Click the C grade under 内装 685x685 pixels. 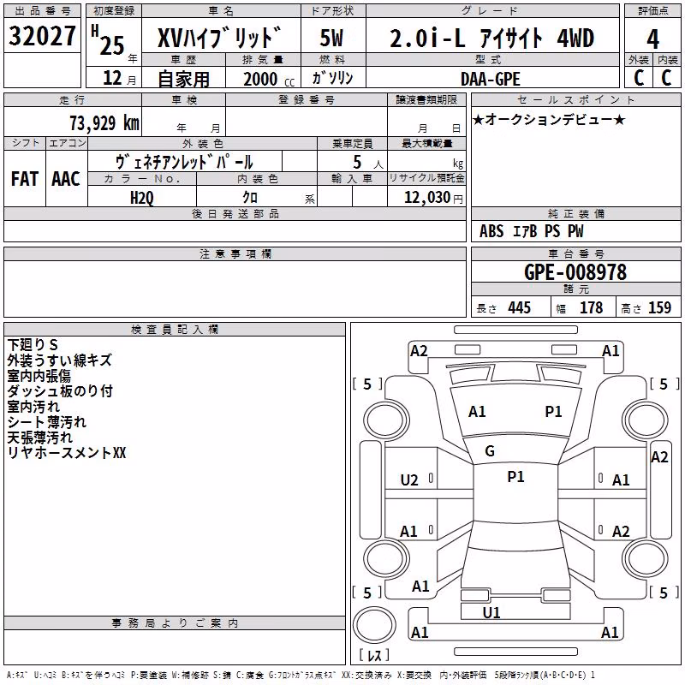click(666, 77)
